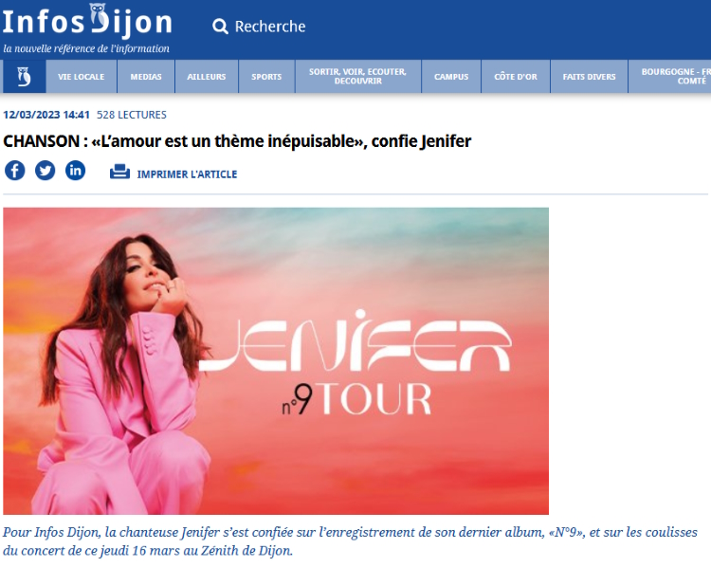Open the Jenifer N°9 Tour image
Image resolution: width=711 pixels, height=567 pixels.
point(276,360)
